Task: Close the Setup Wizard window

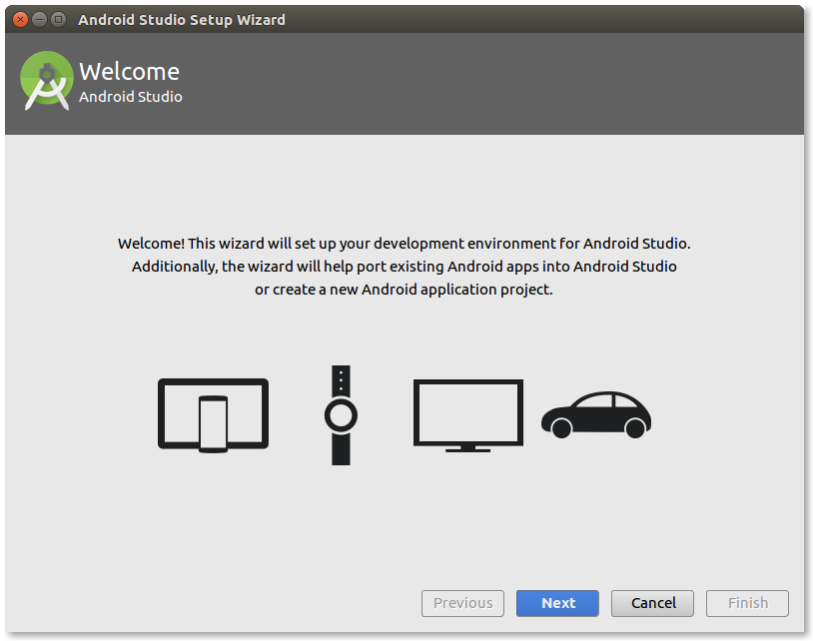Action: click(x=20, y=20)
